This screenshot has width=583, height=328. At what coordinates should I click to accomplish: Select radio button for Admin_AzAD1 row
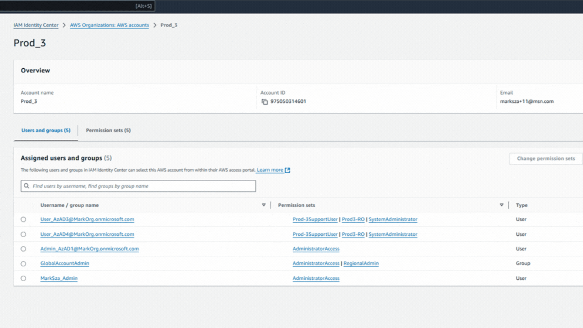(x=23, y=249)
